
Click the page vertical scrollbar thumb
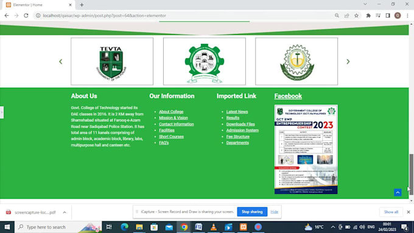coord(412,174)
